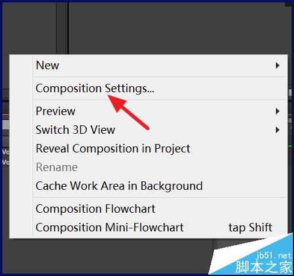
Task: Open the Switch 3D View entry
Action: pyautogui.click(x=160, y=130)
